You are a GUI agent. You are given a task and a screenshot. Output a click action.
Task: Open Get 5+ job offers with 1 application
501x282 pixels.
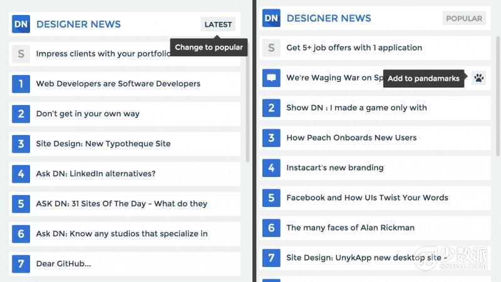pos(354,48)
